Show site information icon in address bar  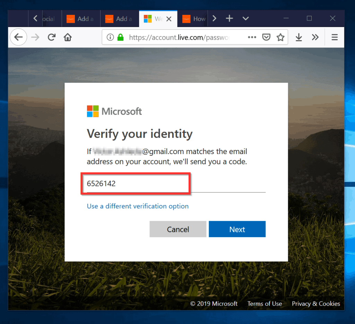[110, 37]
